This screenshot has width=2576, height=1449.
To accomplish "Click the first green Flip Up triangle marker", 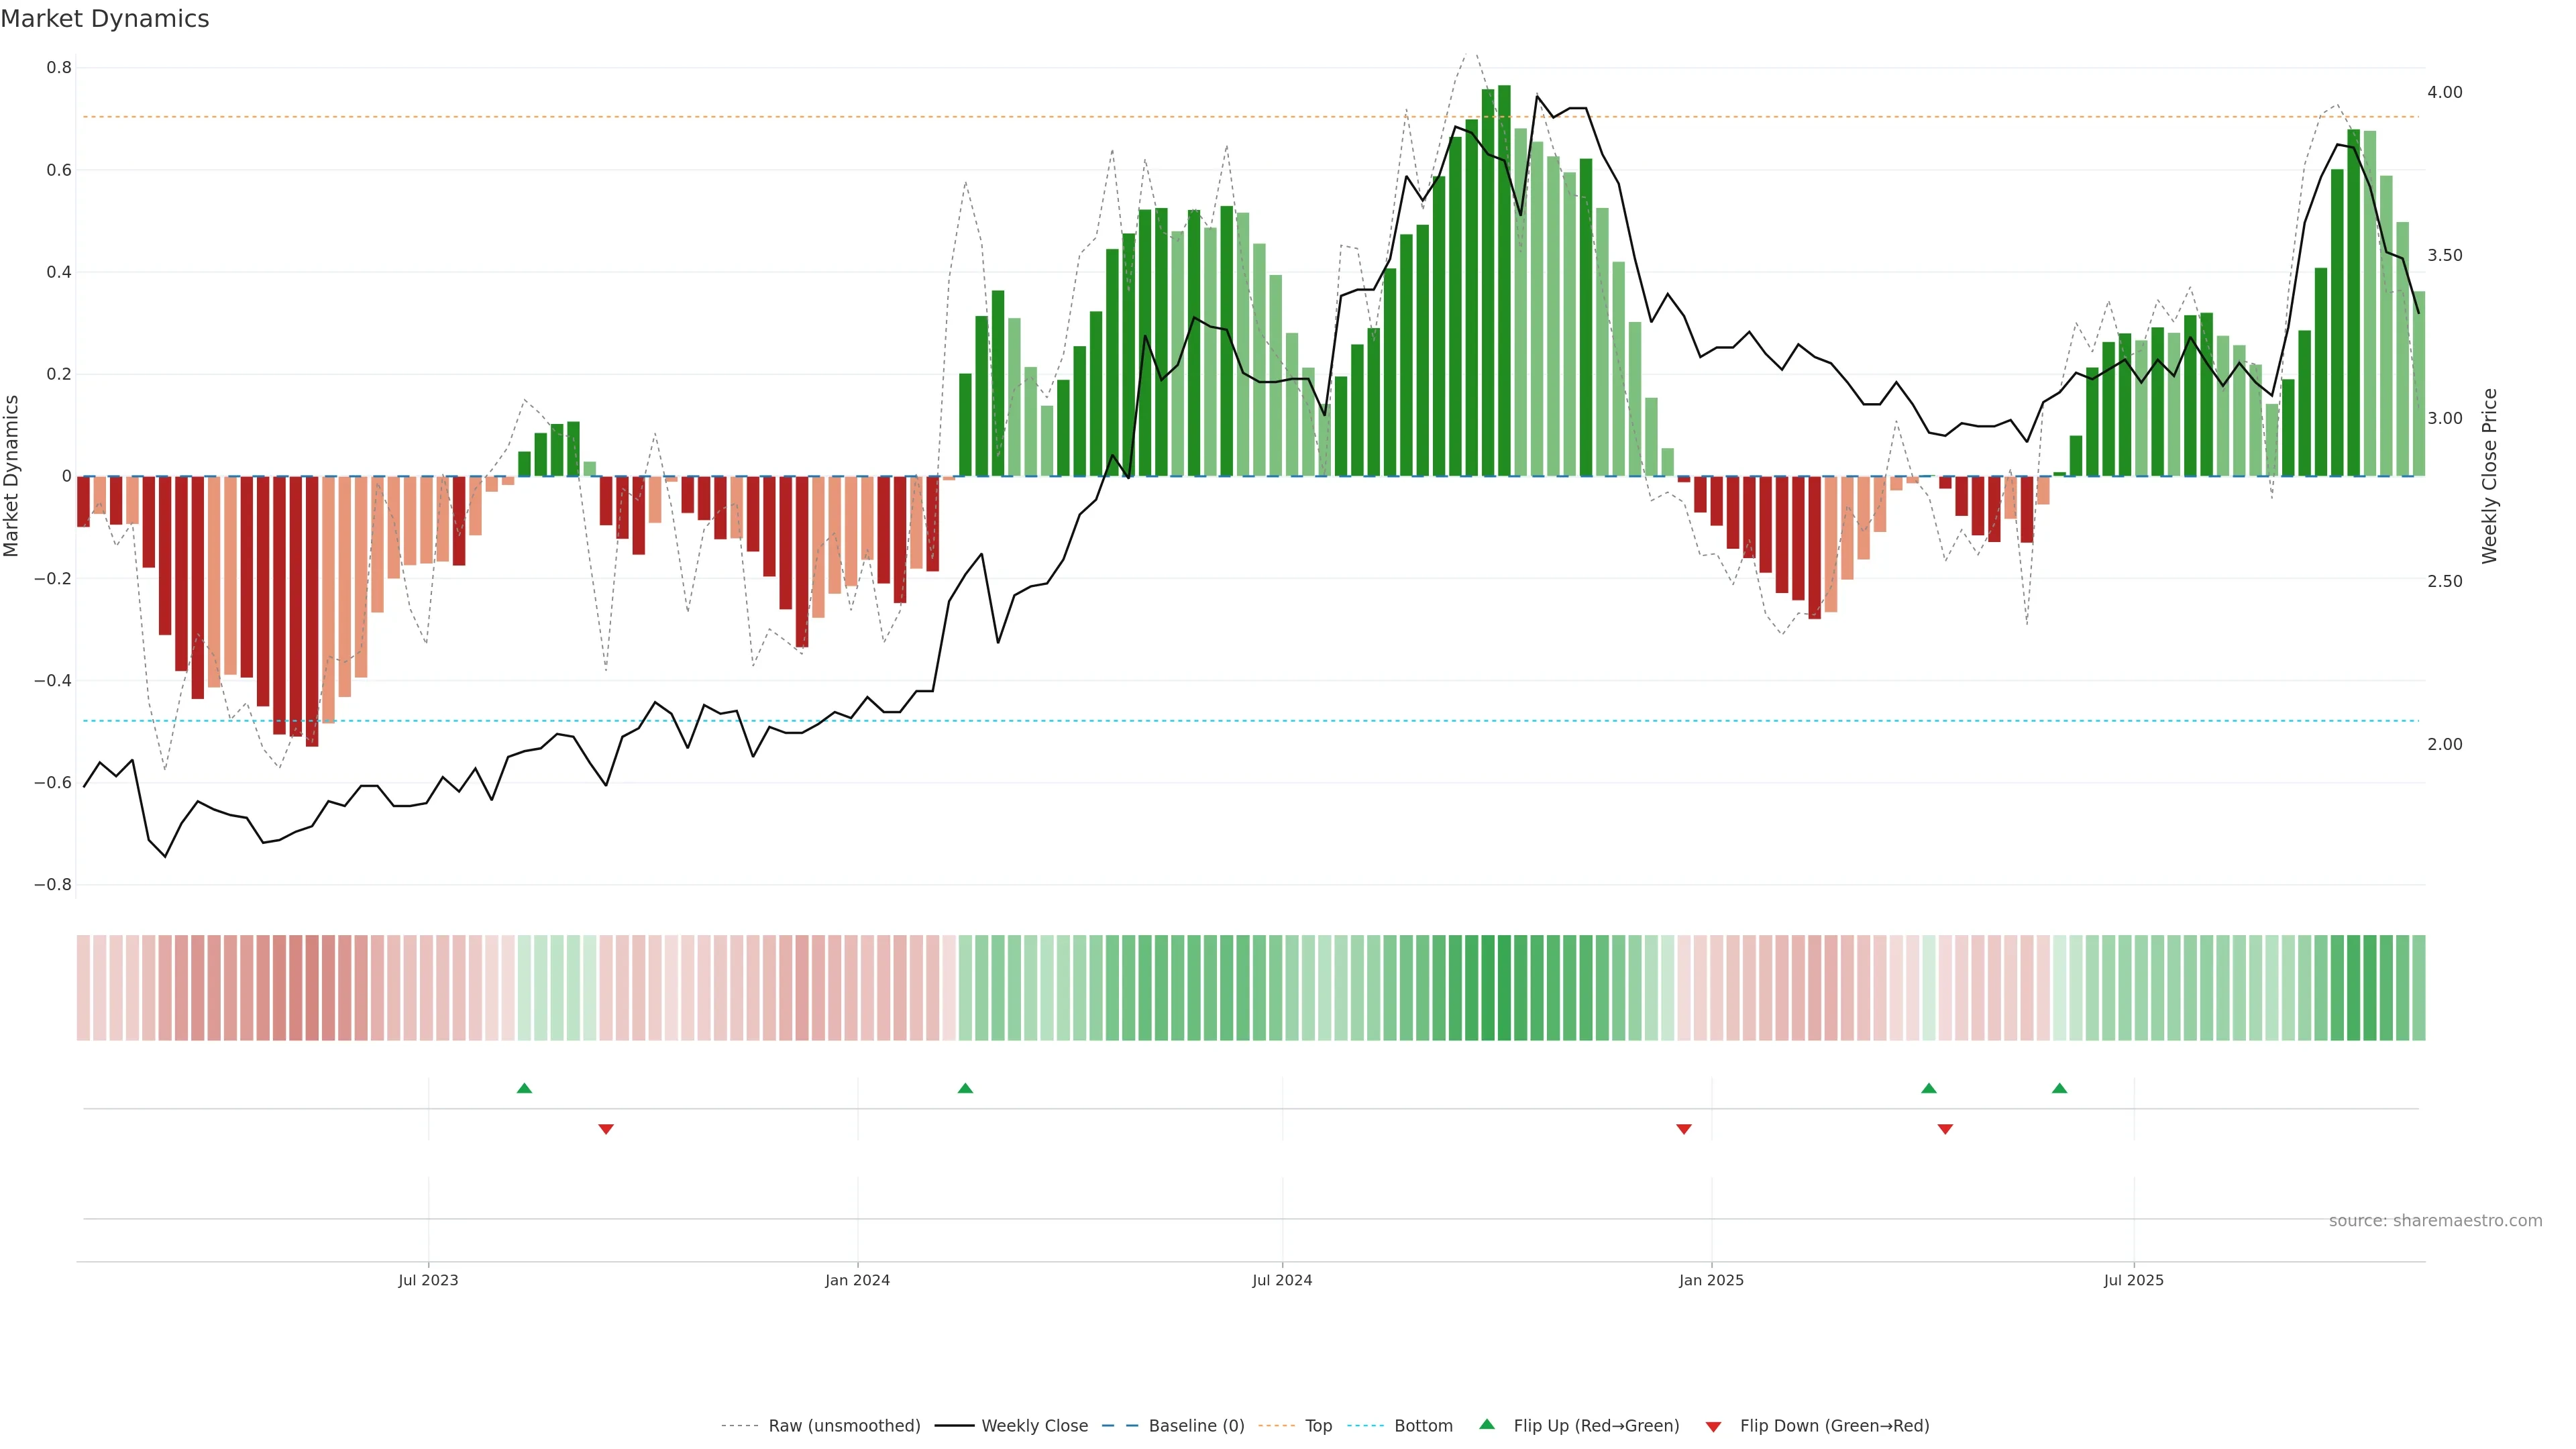I will click(x=524, y=1088).
